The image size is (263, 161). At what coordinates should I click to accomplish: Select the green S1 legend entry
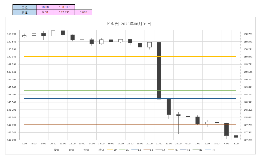click(x=124, y=150)
